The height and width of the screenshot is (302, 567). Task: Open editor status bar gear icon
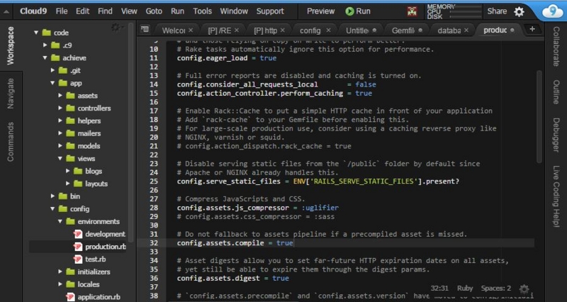[524, 289]
